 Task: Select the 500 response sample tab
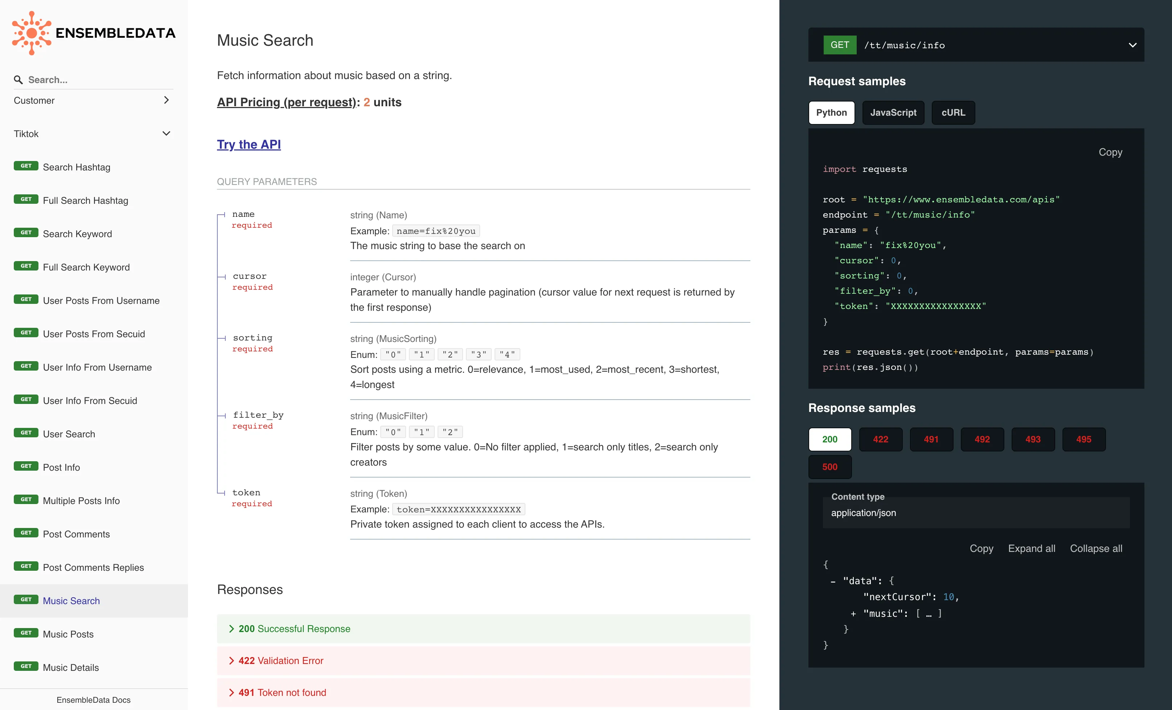[829, 467]
